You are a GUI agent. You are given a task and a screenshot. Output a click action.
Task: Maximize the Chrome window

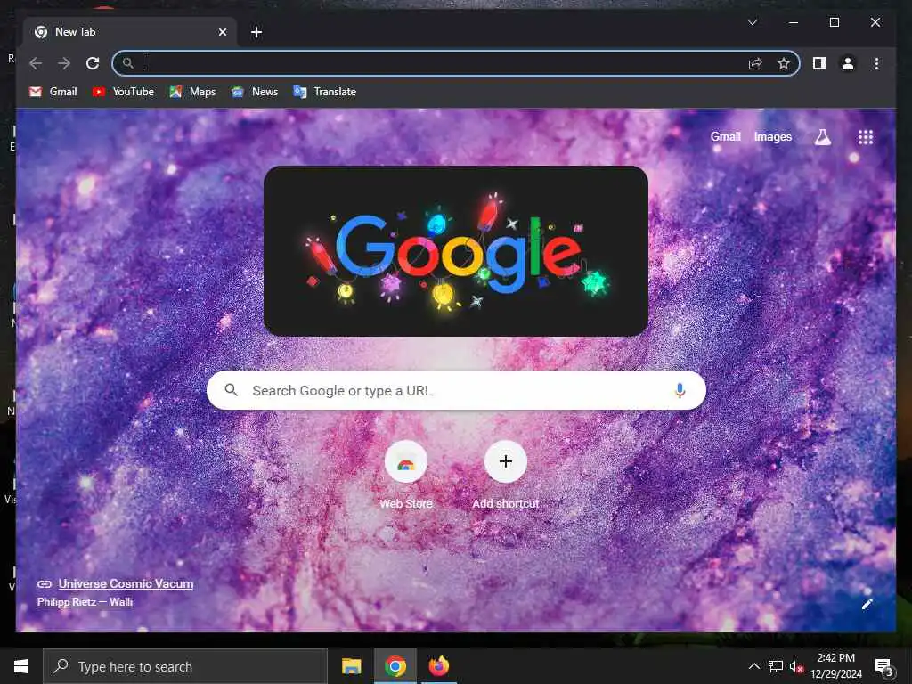tap(834, 22)
